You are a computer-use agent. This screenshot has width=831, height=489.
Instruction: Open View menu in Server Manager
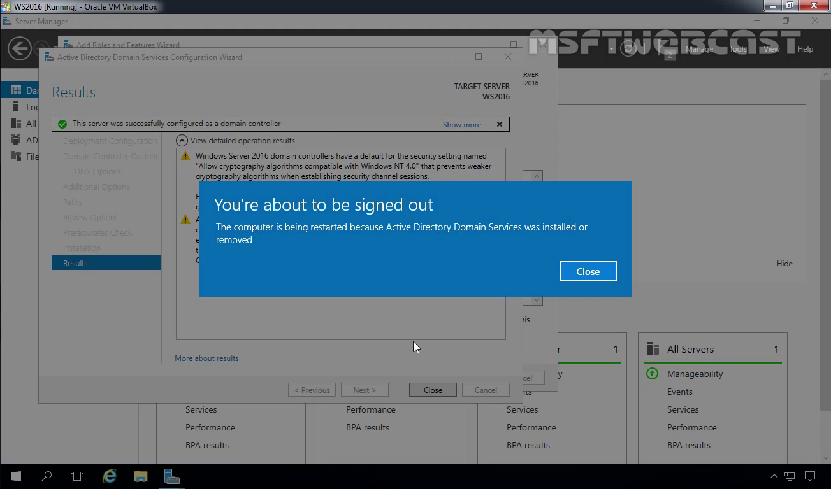pyautogui.click(x=771, y=49)
